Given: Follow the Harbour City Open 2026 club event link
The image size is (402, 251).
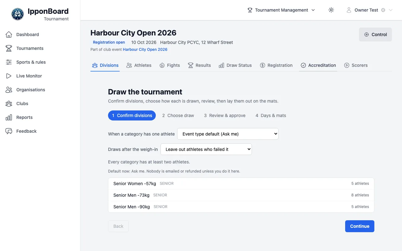Looking at the screenshot, I should tap(145, 50).
